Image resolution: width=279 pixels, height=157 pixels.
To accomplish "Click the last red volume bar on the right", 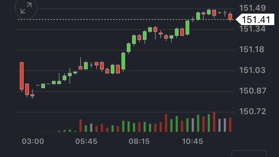I will click(230, 125).
